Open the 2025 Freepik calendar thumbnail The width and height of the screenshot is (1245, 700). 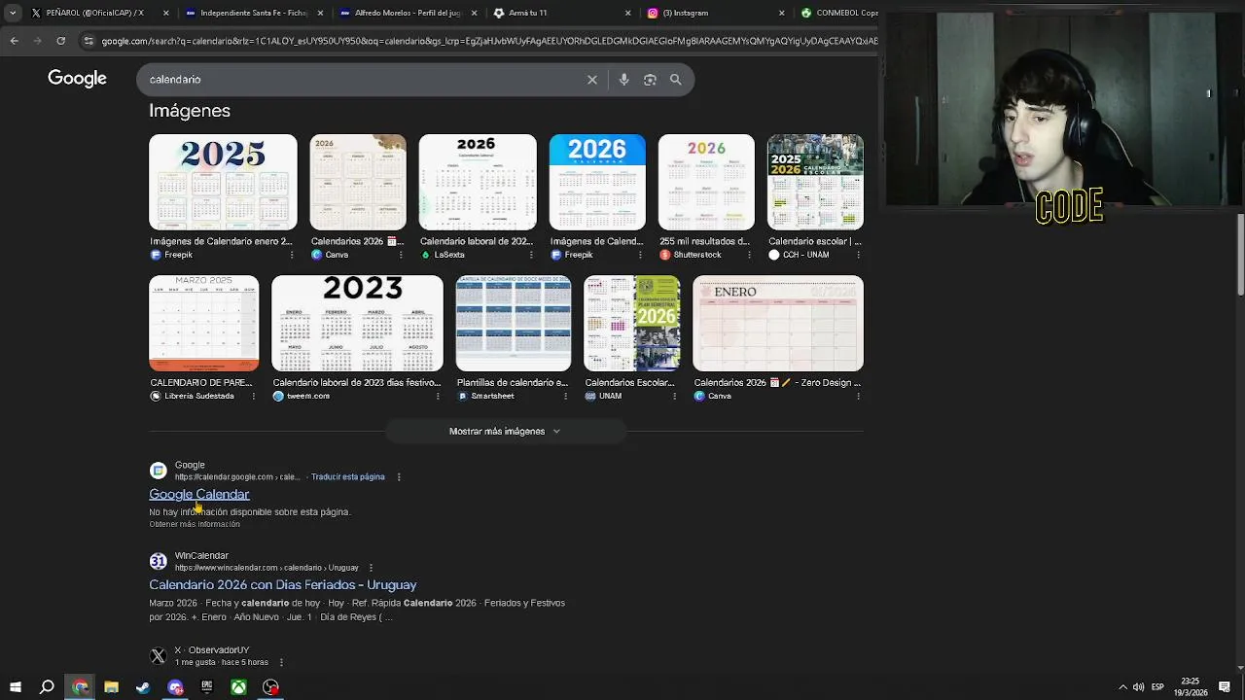click(223, 182)
